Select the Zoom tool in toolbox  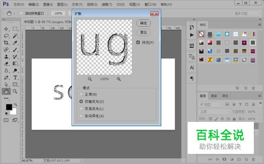pyautogui.click(x=15, y=92)
